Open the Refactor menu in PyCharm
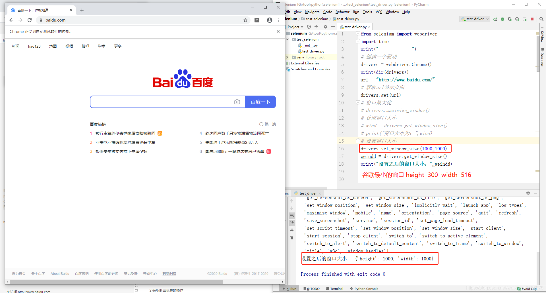546x293 pixels. coord(342,12)
